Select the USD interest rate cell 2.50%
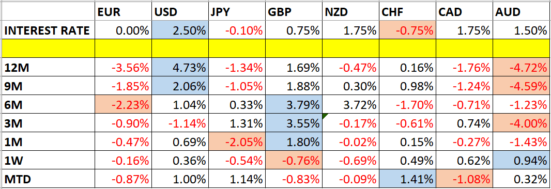Image resolution: width=551 pixels, height=189 pixels. [180, 30]
